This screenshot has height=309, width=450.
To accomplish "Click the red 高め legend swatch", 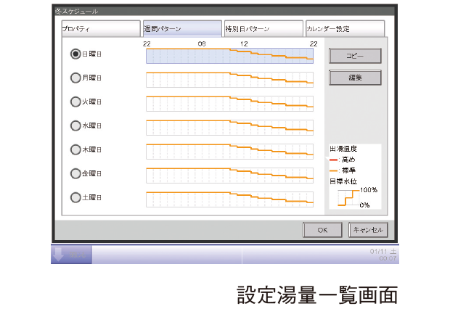I will [x=333, y=160].
